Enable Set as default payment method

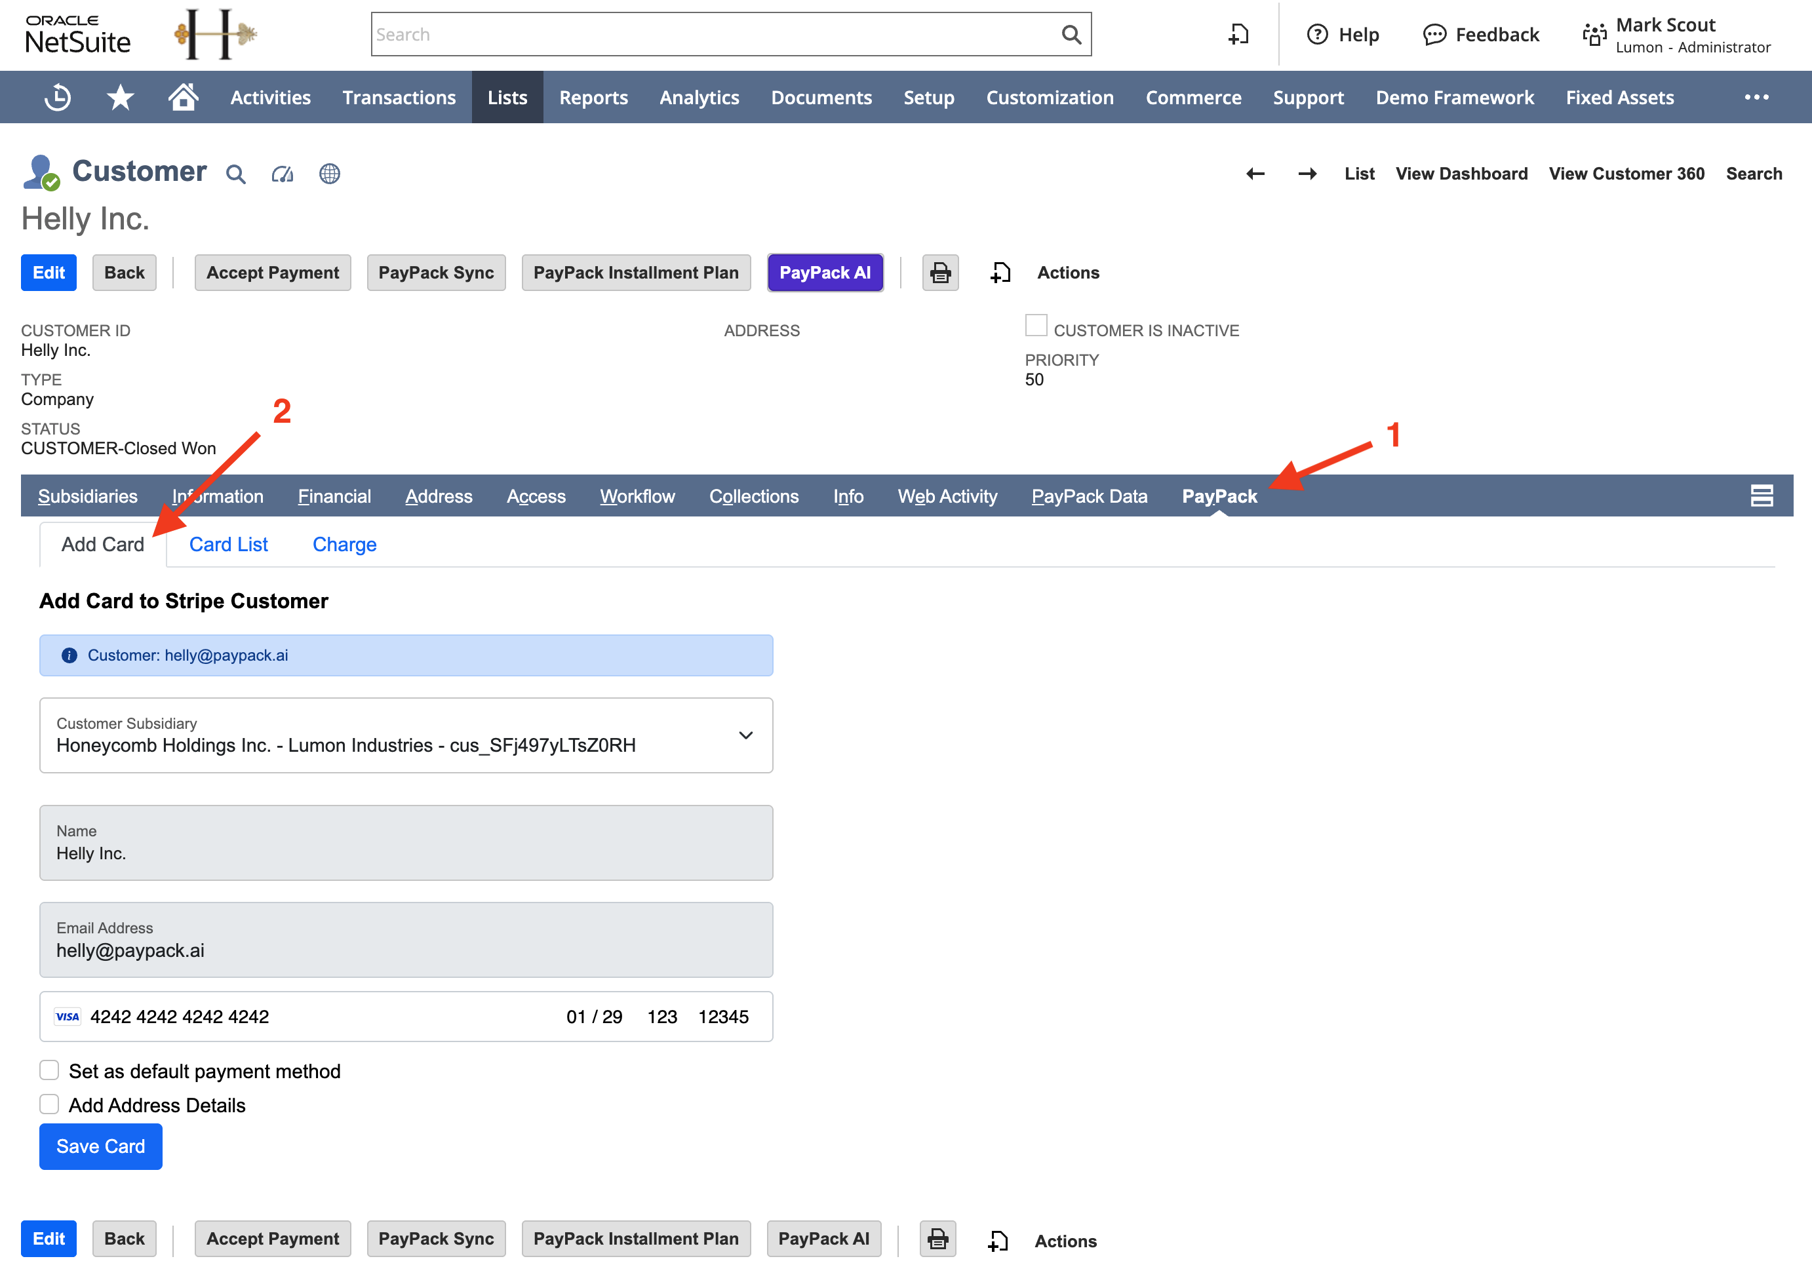click(x=49, y=1070)
